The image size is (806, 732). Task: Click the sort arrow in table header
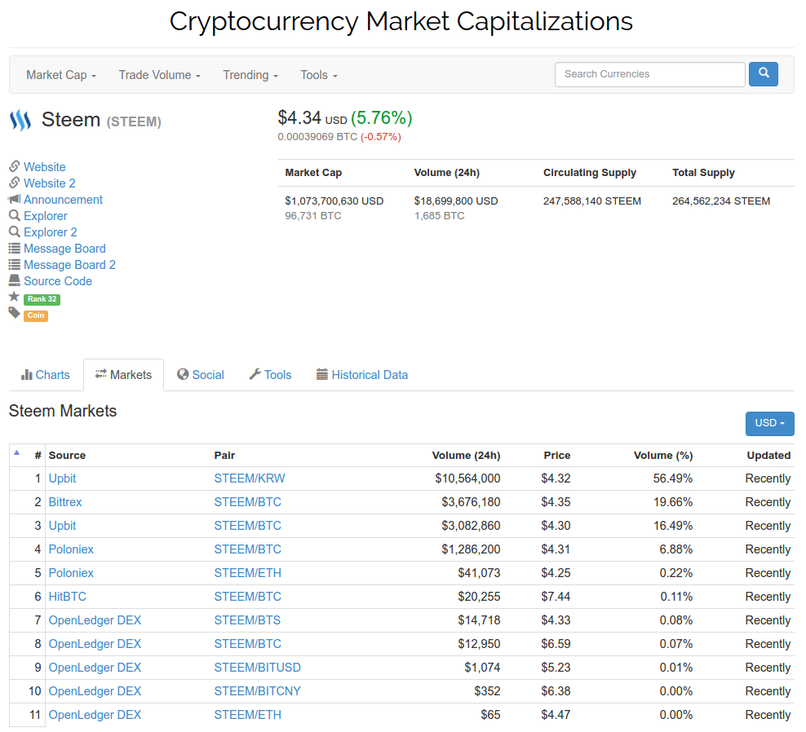(16, 452)
